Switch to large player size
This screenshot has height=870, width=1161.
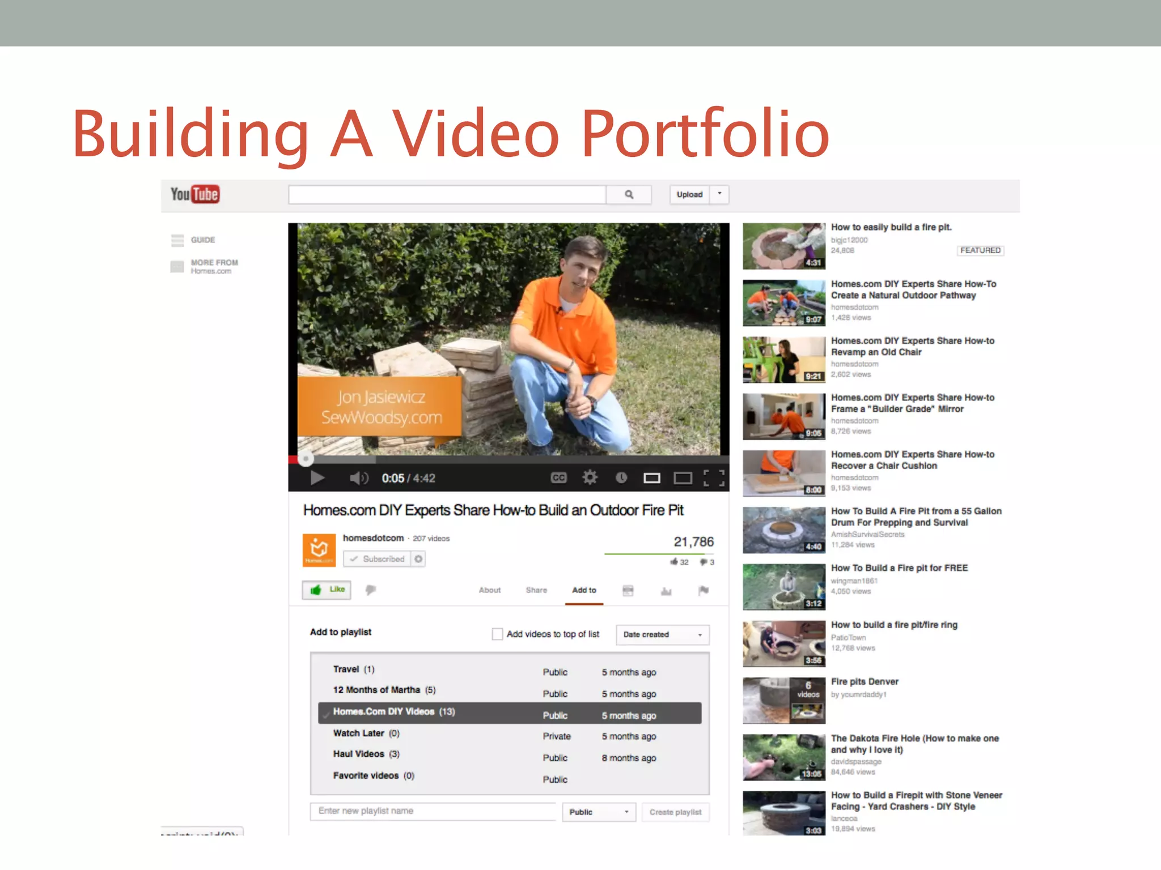click(x=683, y=479)
